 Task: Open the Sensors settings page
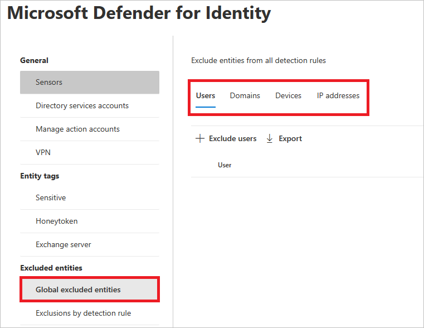tap(90, 82)
